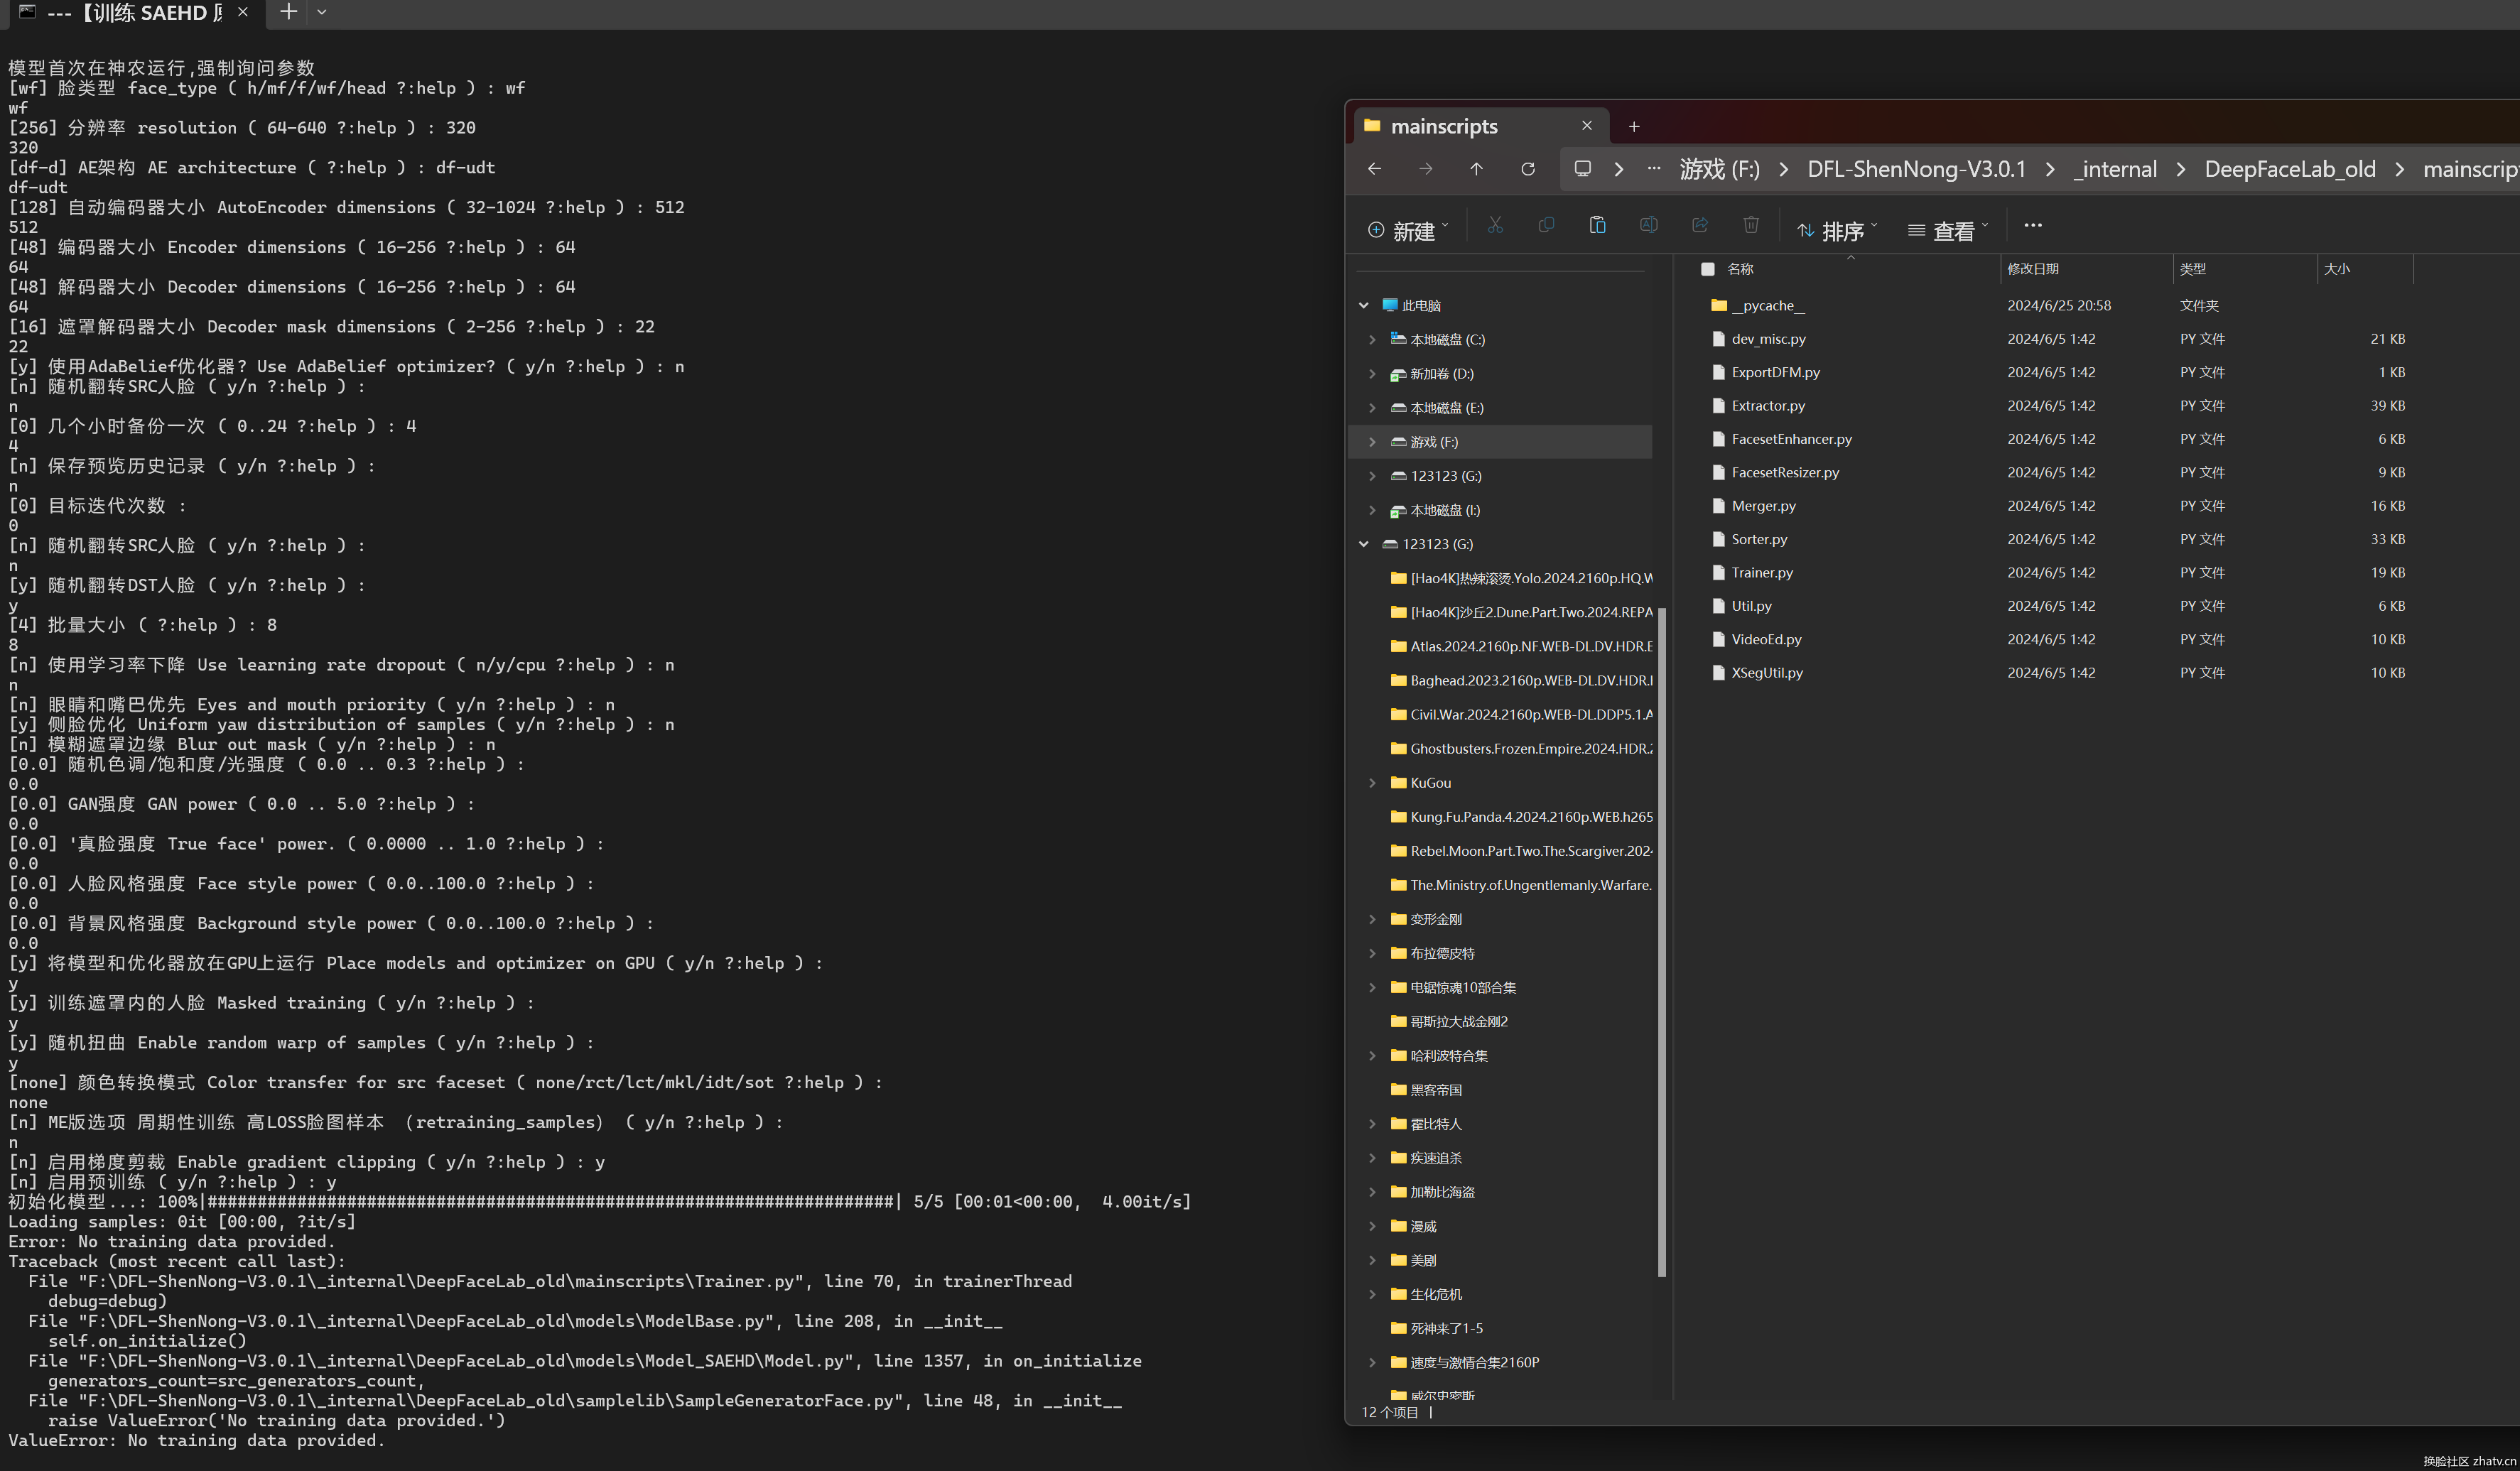Click the Delete trash can icon
The image size is (2520, 1471).
(x=1751, y=226)
